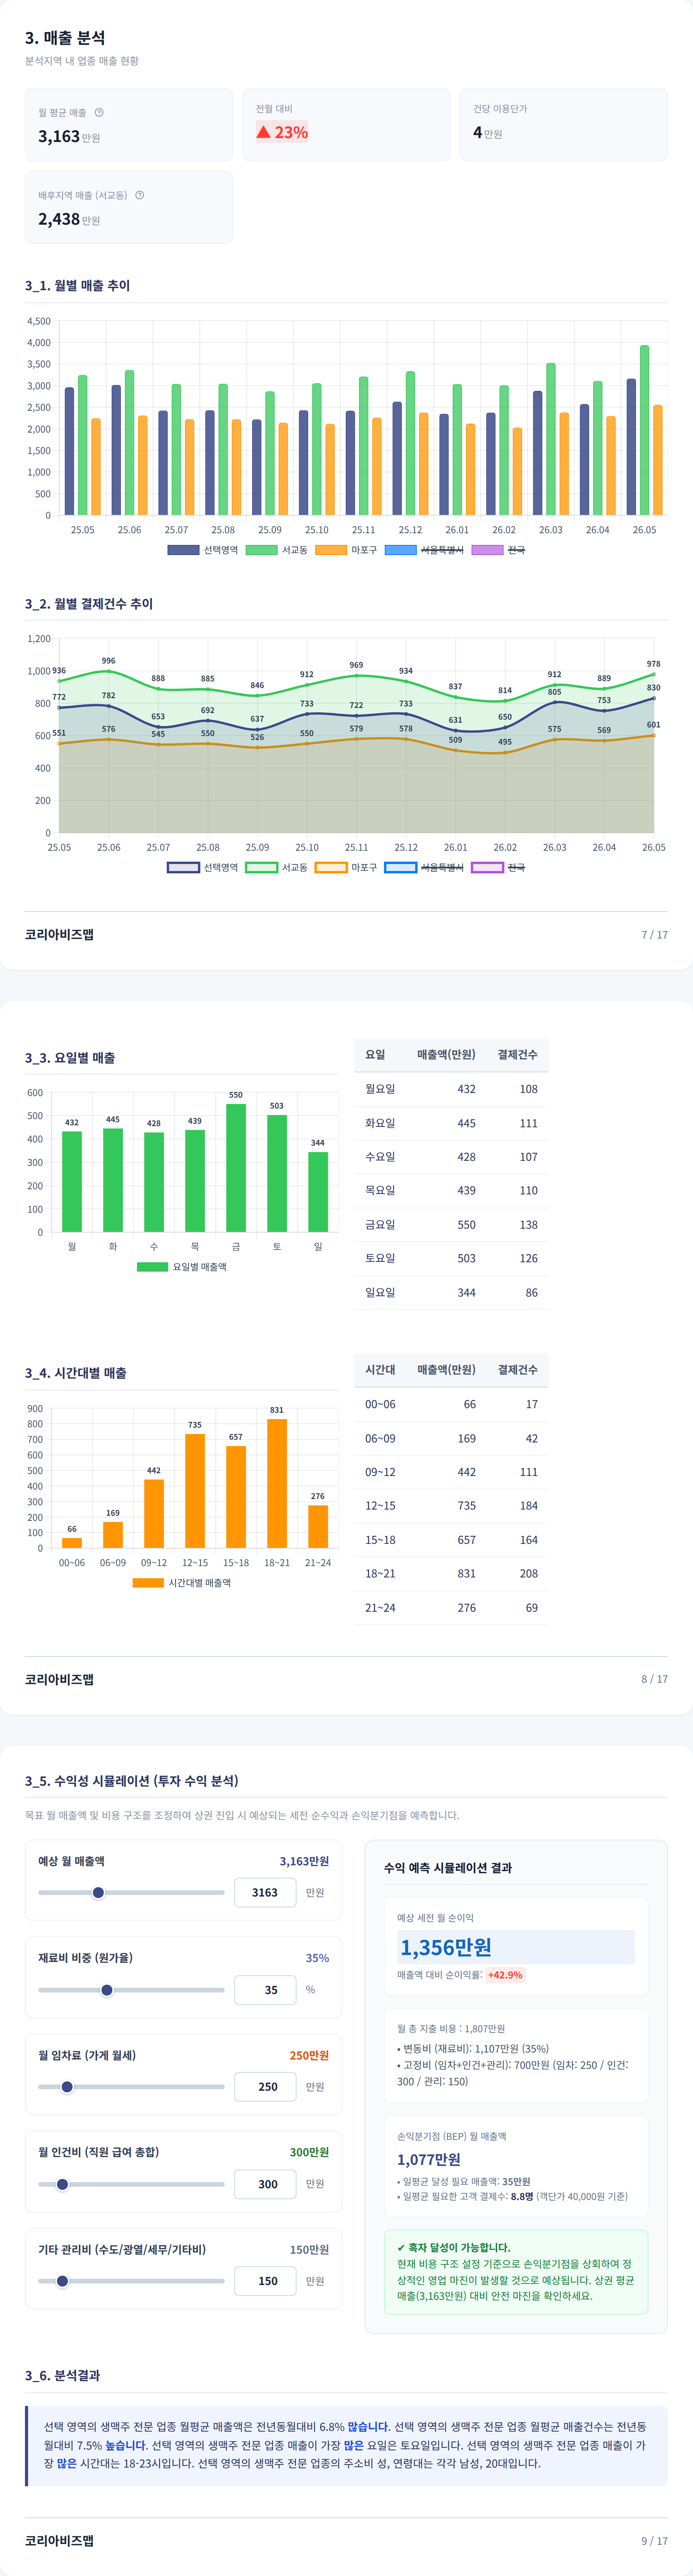Image resolution: width=693 pixels, height=2576 pixels.
Task: Adjust the 월 임차료 (가게 월세) slider
Action: tap(131, 2086)
